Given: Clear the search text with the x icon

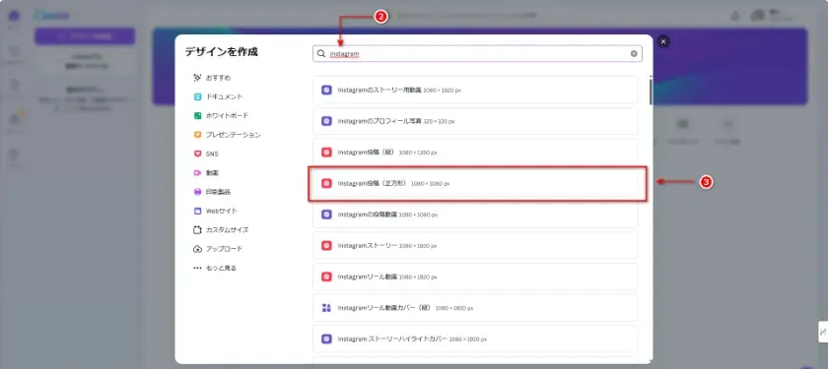Looking at the screenshot, I should tap(634, 54).
